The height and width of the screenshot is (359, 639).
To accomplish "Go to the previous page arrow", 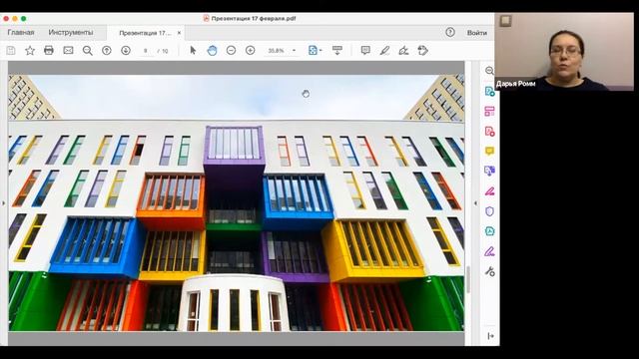I will click(x=107, y=51).
